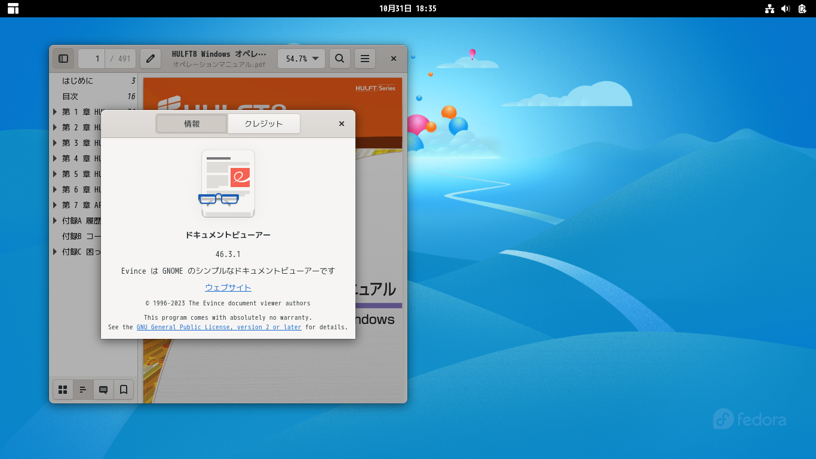Expand the 第 3 章 outline item
Image resolution: width=816 pixels, height=459 pixels.
coord(55,143)
